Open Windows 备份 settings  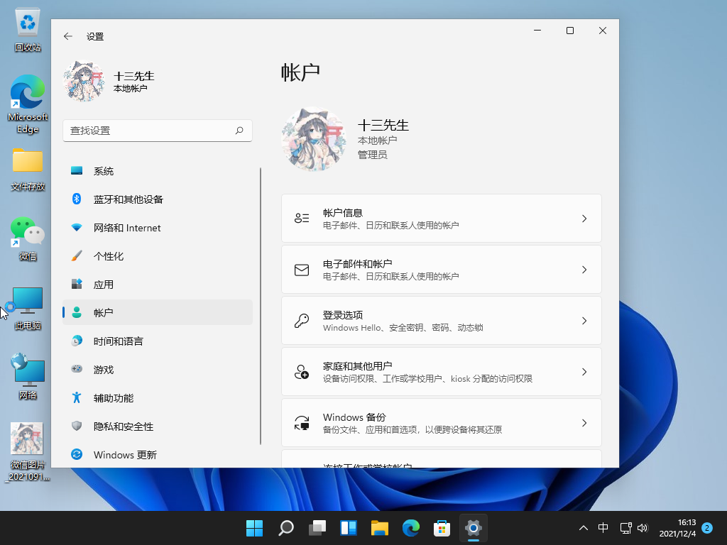(441, 422)
